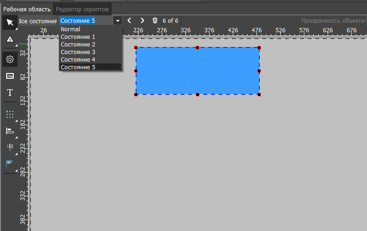Select the arrow selection tool
The height and width of the screenshot is (231, 367).
[x=9, y=22]
